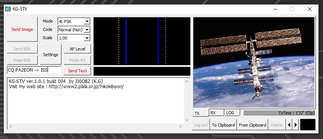Click the black thumbnail preview box

pos(308,125)
